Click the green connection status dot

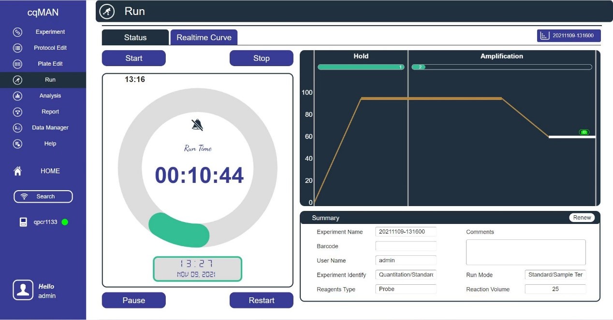(x=65, y=222)
